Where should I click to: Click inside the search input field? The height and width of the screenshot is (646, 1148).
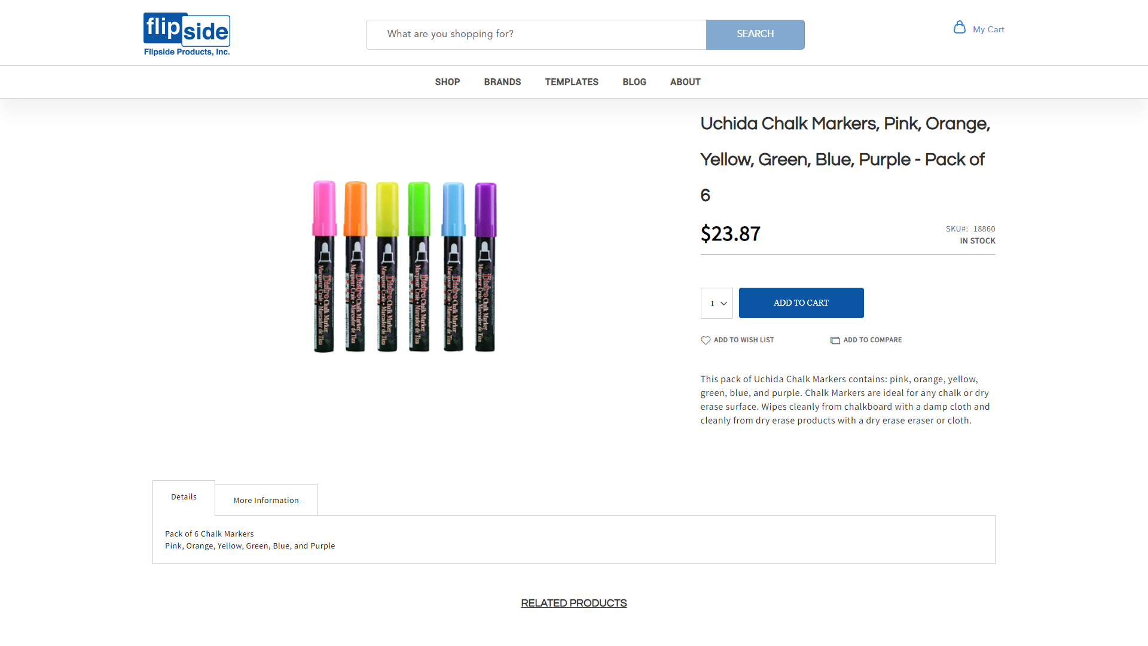click(x=536, y=34)
